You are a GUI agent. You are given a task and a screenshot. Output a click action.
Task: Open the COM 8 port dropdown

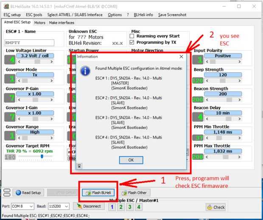tap(22, 206)
